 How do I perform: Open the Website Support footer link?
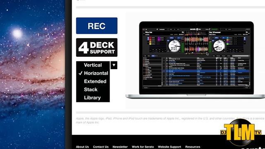[x=169, y=147]
